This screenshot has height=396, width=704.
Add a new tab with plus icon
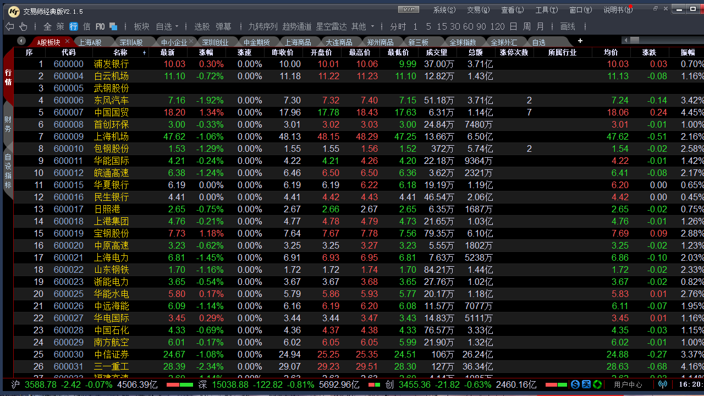(580, 41)
